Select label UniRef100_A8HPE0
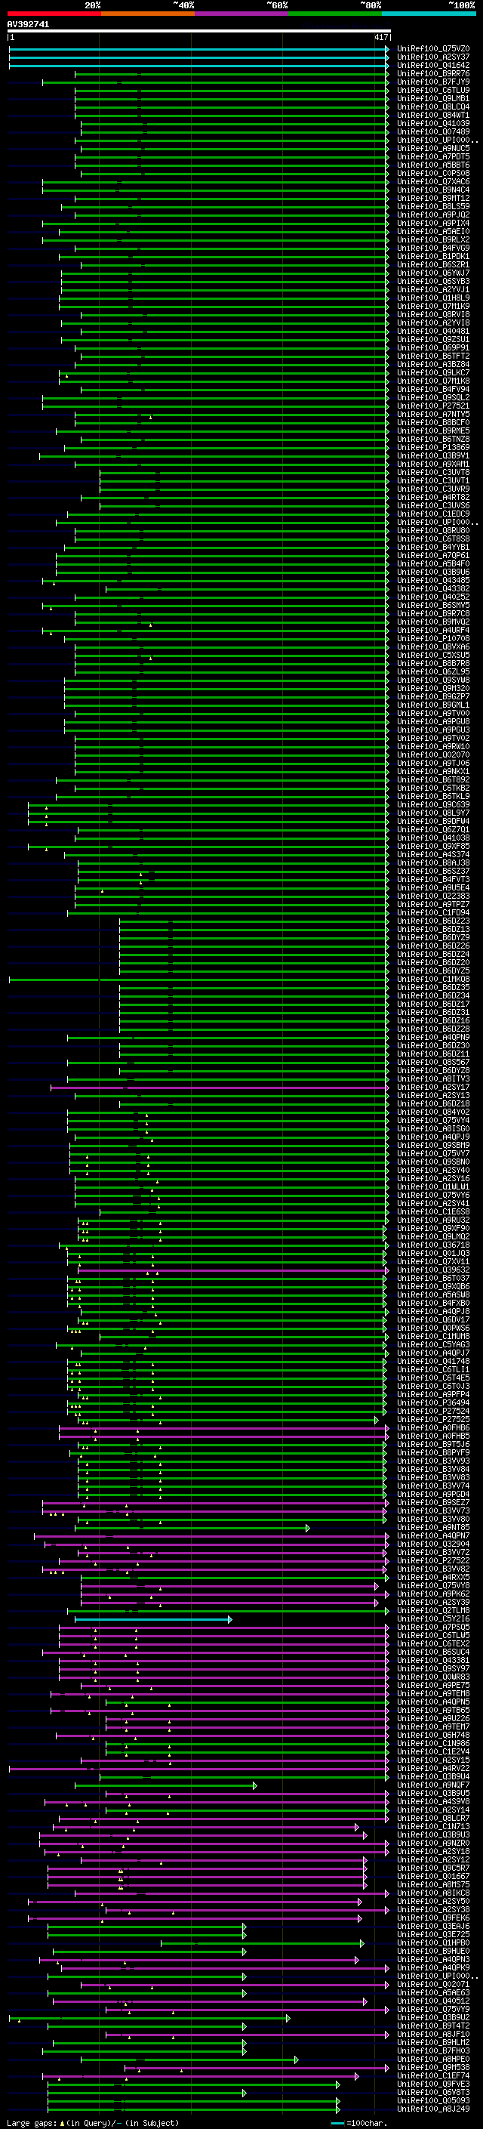Image resolution: width=483 pixels, height=2129 pixels. coord(433,2060)
